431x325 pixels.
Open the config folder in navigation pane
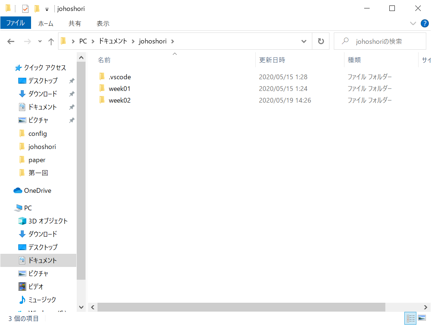[x=38, y=134]
